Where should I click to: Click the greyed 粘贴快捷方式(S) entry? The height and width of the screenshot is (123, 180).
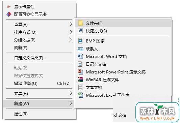(x=39, y=76)
